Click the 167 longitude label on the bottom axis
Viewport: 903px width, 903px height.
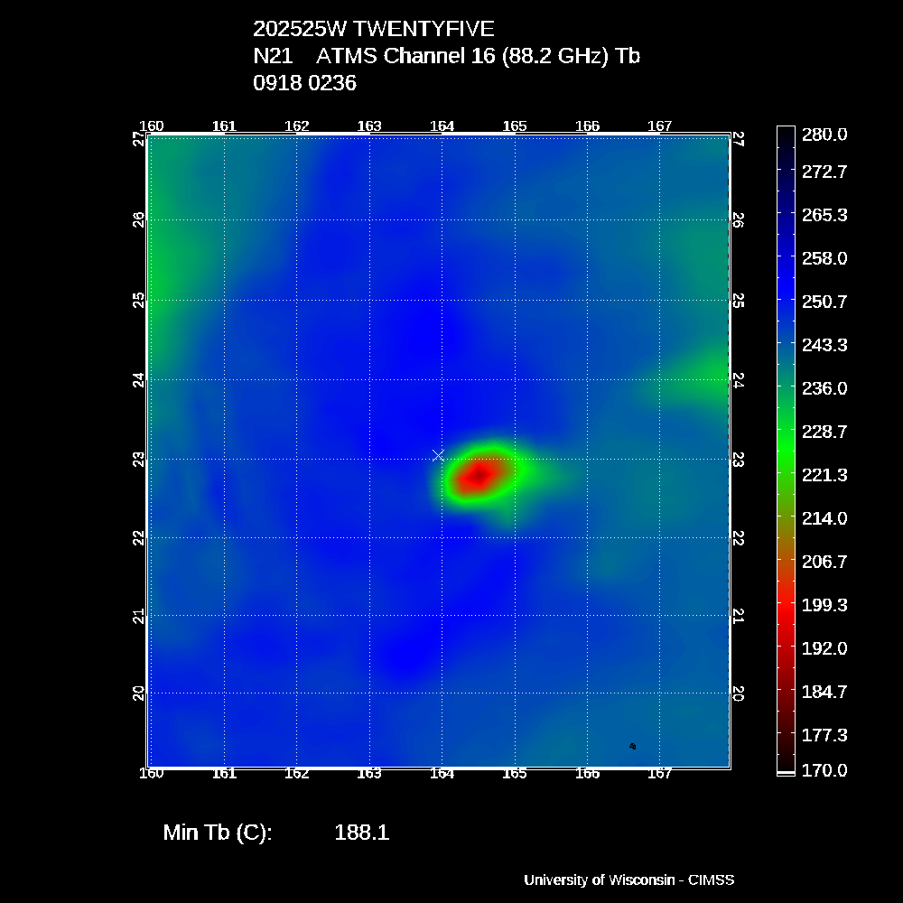[660, 774]
